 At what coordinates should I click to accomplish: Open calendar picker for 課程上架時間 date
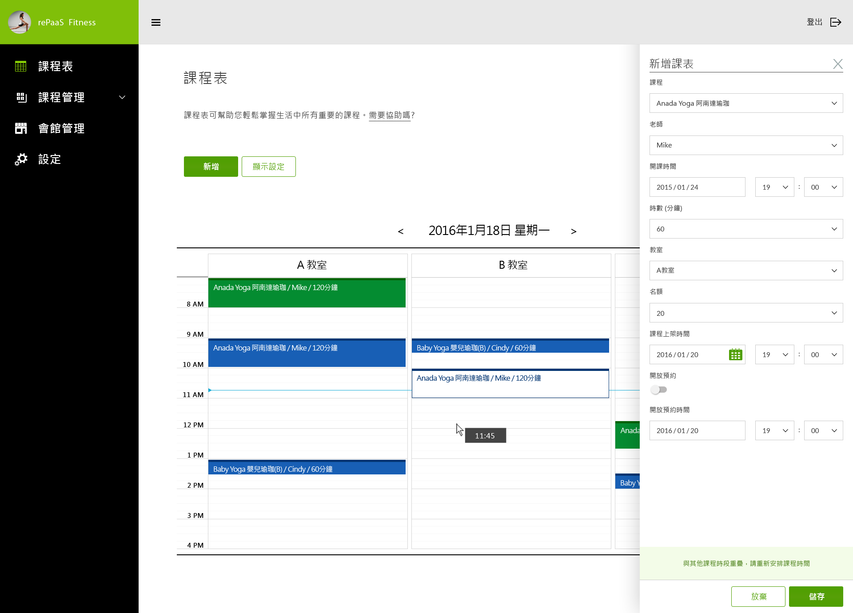coord(735,354)
